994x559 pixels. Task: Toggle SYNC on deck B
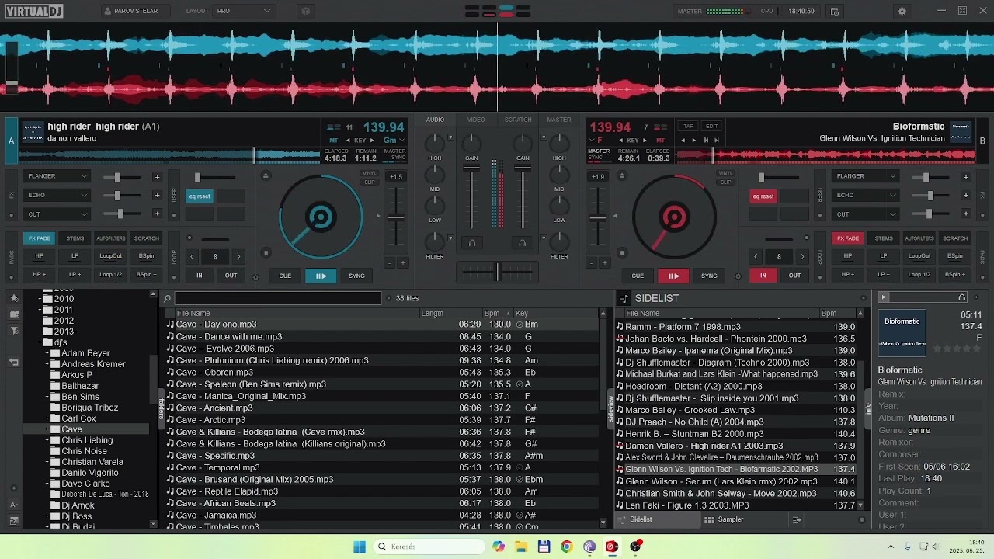709,276
